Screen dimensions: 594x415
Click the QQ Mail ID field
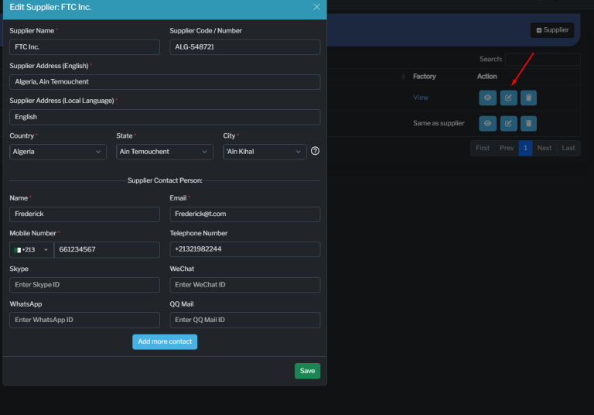(x=245, y=320)
